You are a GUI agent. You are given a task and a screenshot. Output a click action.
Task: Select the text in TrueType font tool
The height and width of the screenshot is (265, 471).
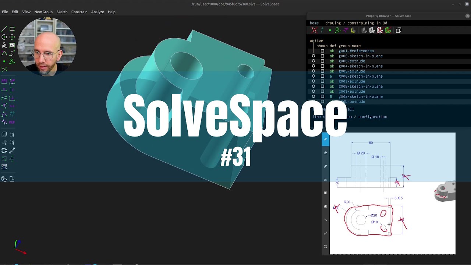tap(4, 45)
